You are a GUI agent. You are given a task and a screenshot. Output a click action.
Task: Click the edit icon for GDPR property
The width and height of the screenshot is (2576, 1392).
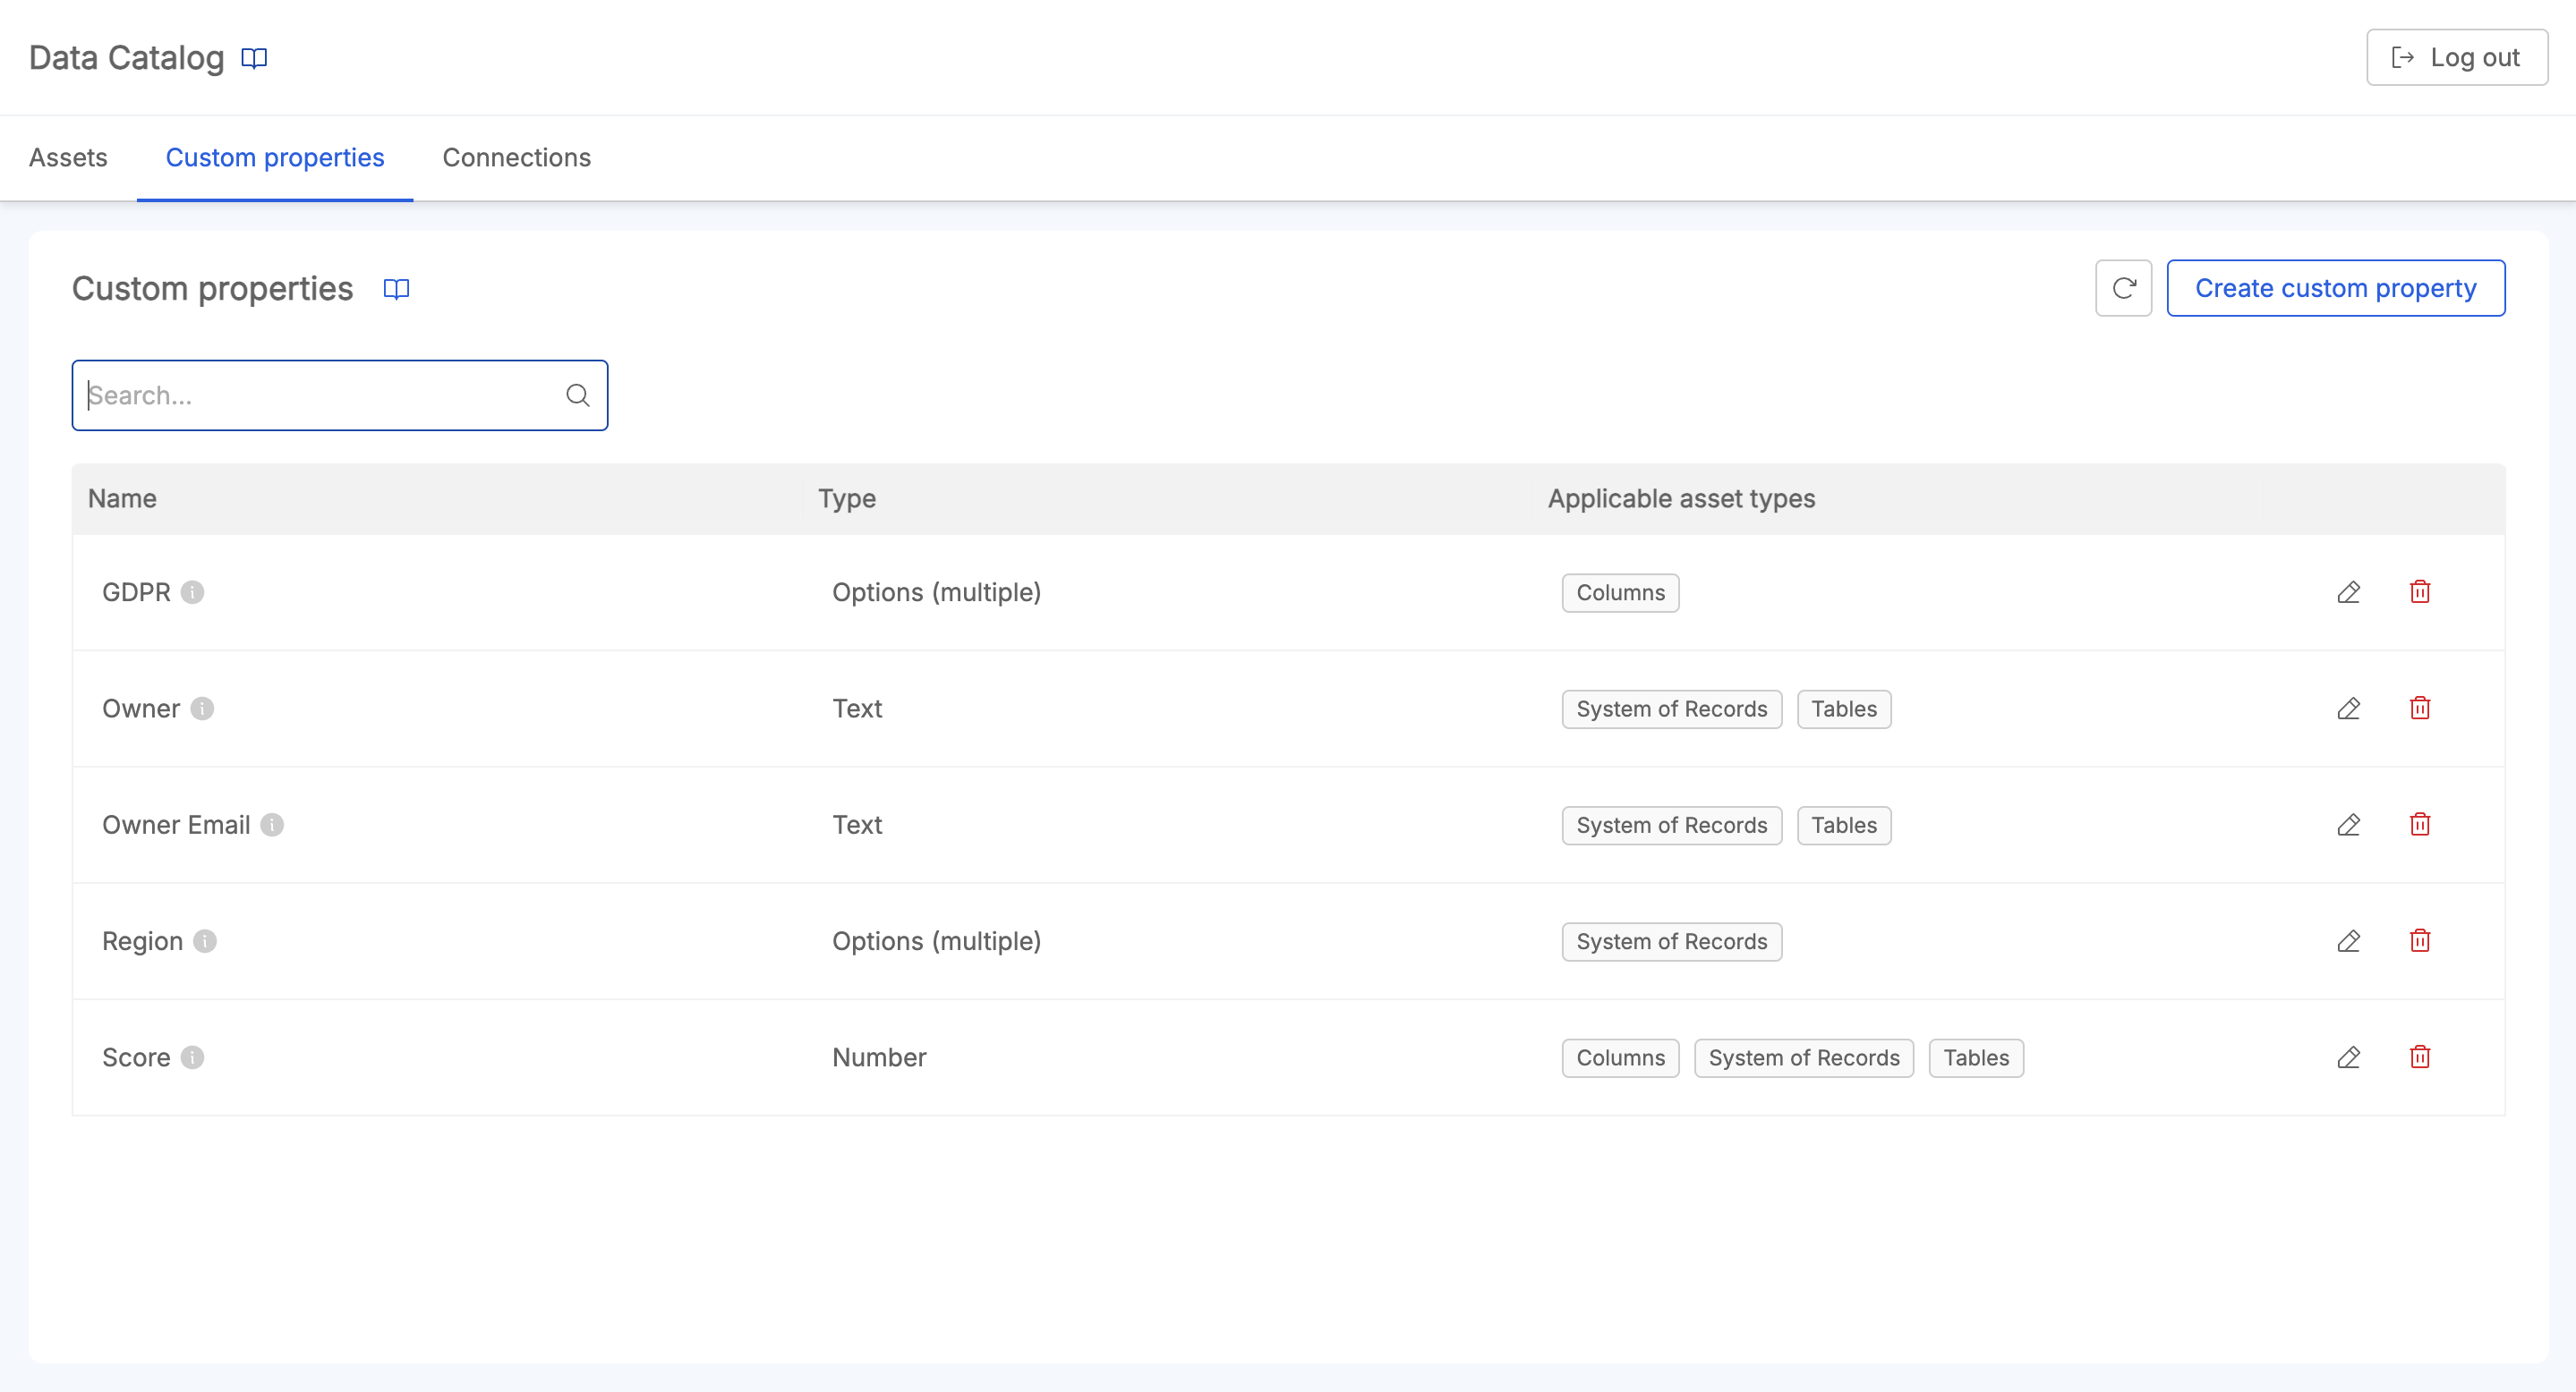tap(2348, 591)
